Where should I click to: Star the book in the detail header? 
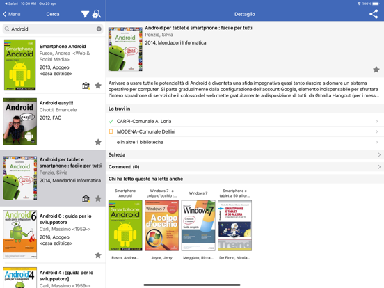click(376, 70)
